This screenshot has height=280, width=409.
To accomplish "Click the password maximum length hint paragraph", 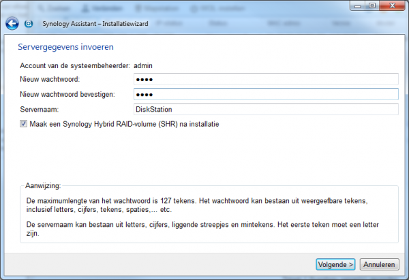I will click(201, 205).
